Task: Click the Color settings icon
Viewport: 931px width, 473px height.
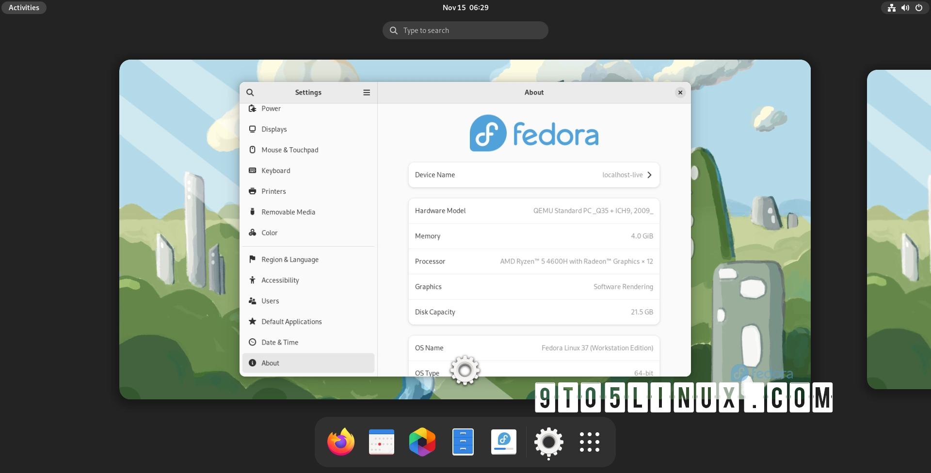Action: (x=253, y=233)
